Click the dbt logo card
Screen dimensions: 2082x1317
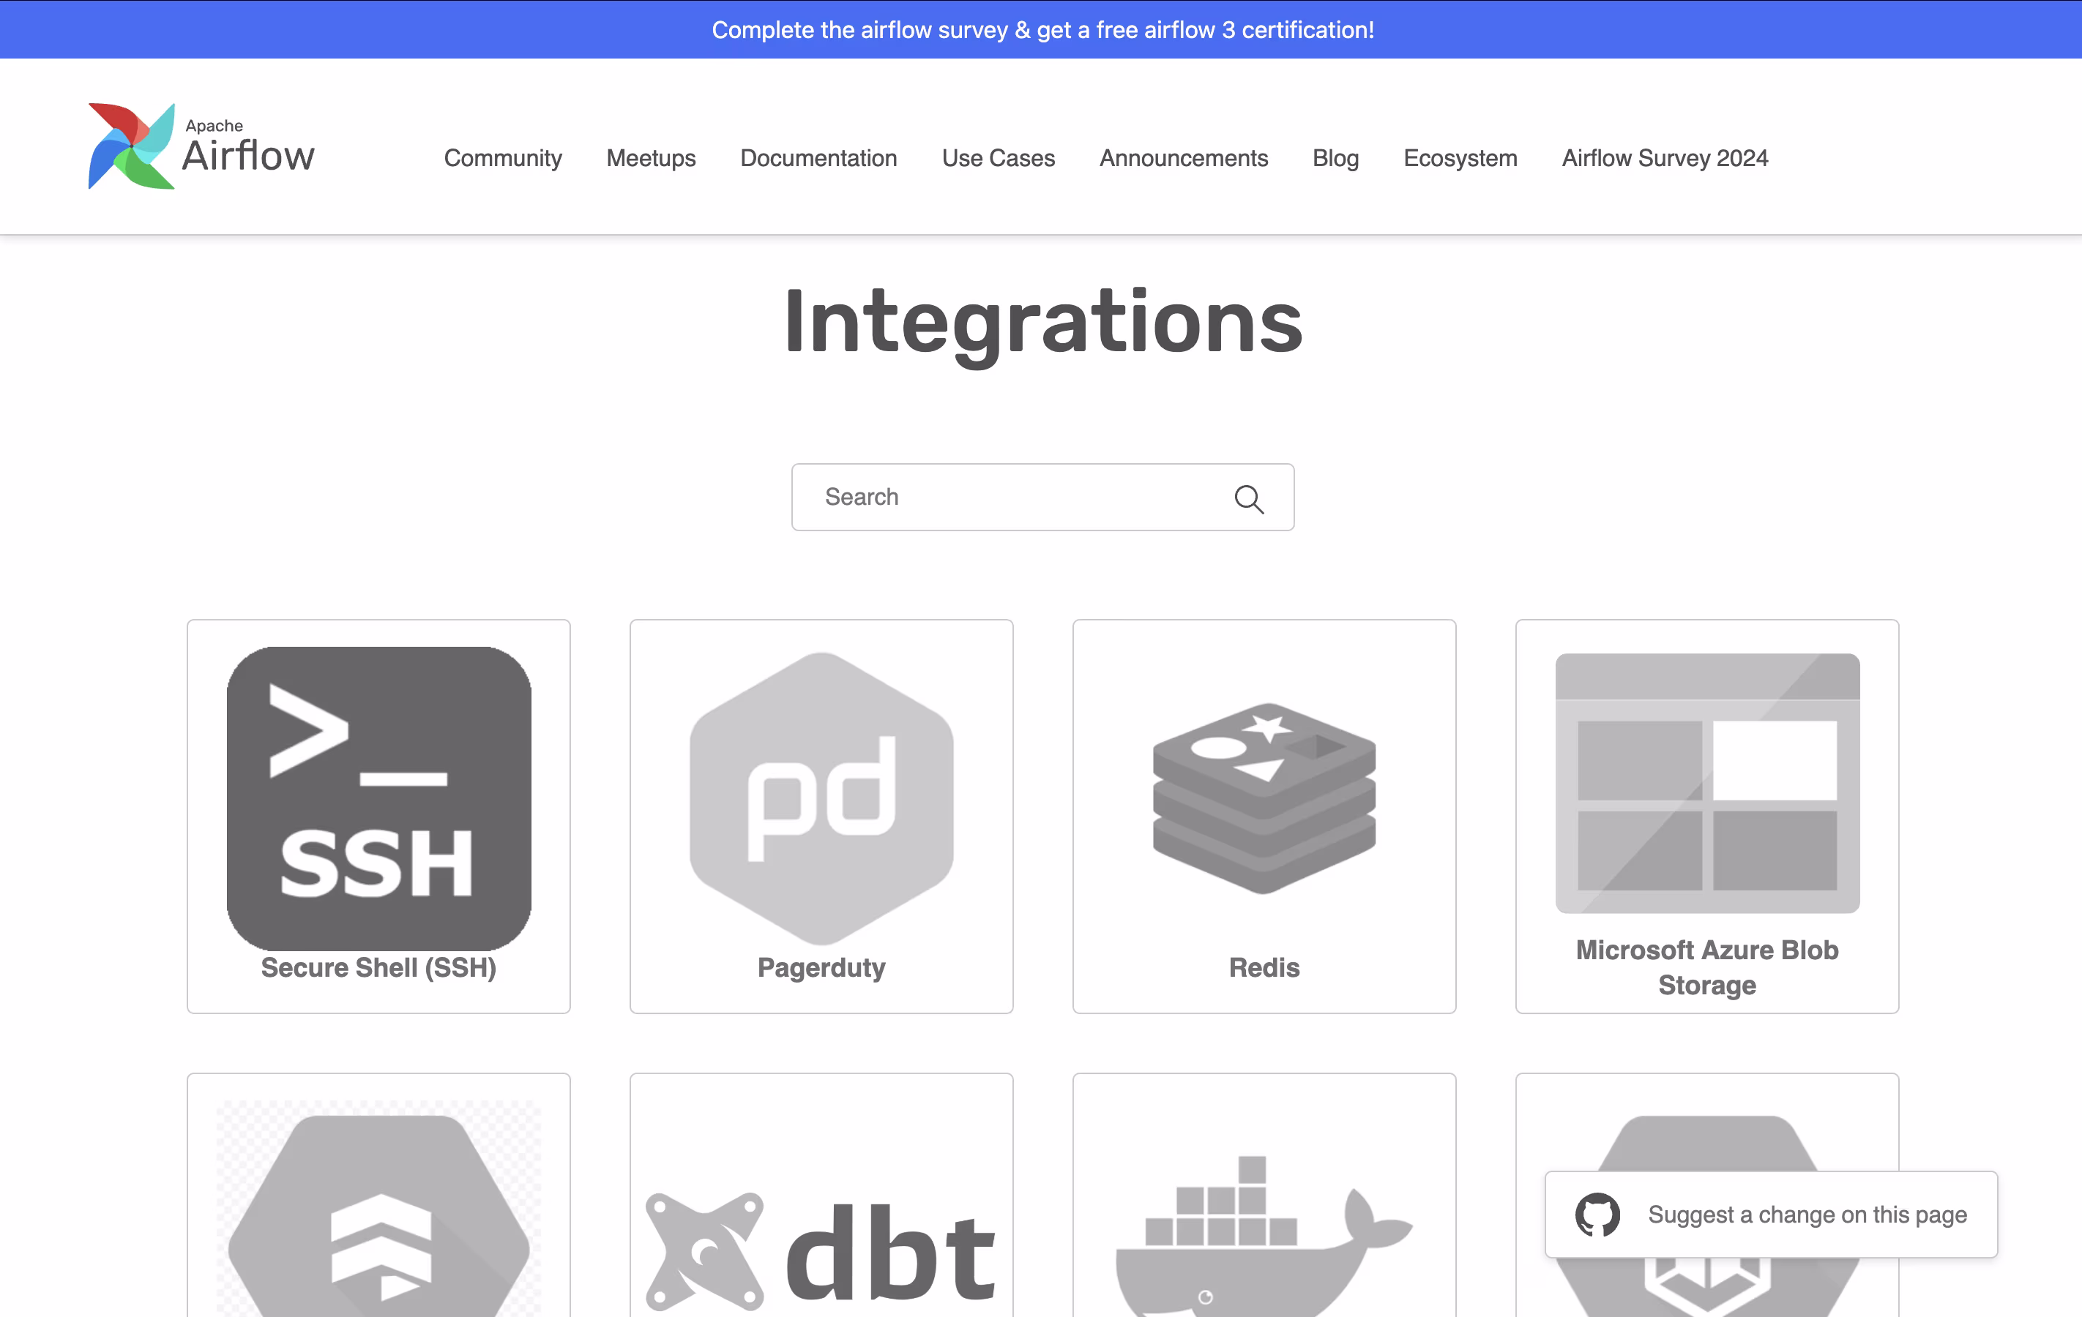coord(821,1249)
